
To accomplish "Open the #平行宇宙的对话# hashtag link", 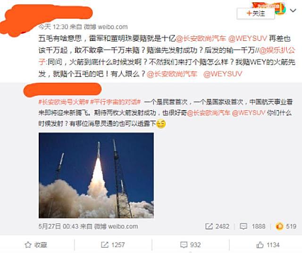I will pyautogui.click(x=115, y=102).
